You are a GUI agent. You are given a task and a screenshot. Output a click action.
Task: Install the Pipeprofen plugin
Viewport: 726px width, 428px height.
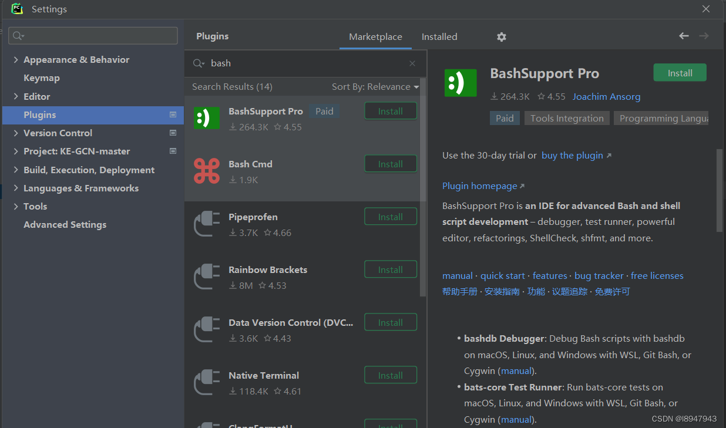391,217
